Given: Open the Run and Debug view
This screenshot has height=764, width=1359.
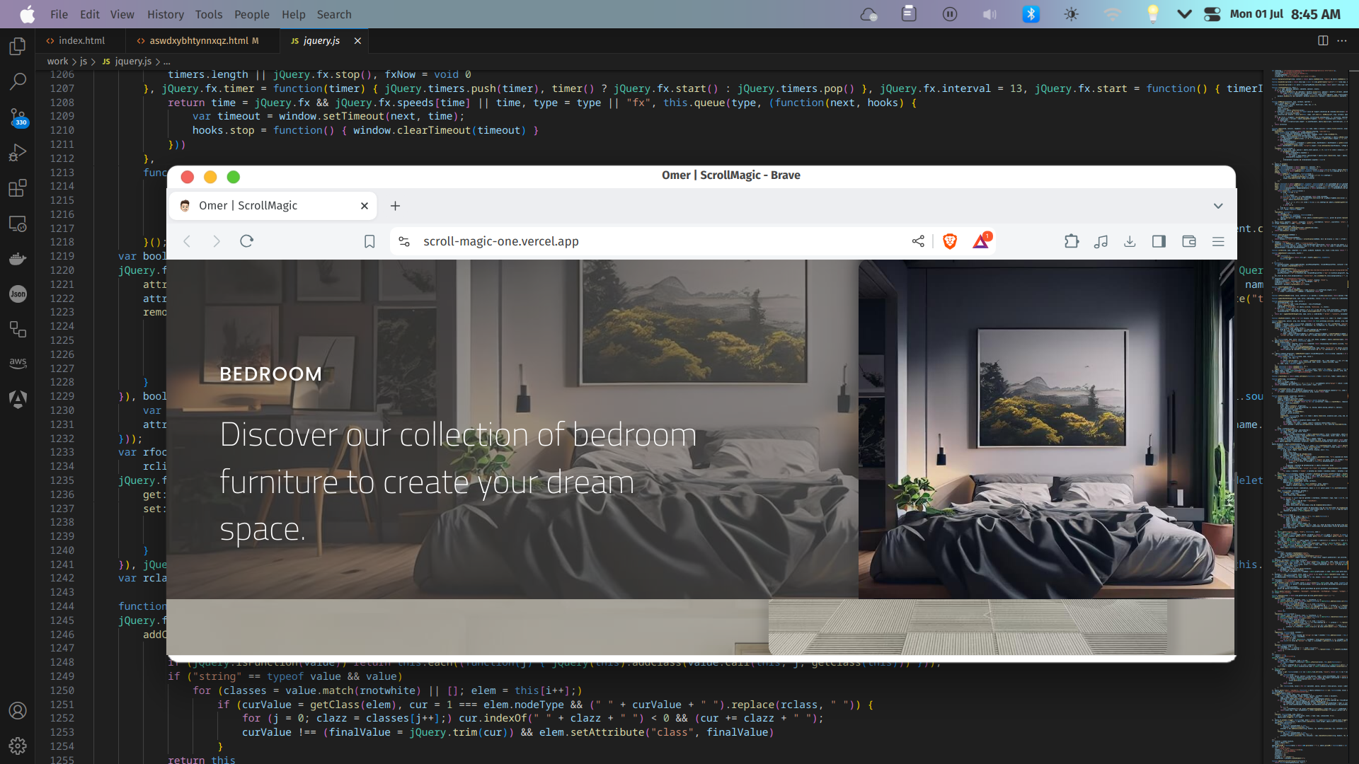Looking at the screenshot, I should [x=18, y=153].
